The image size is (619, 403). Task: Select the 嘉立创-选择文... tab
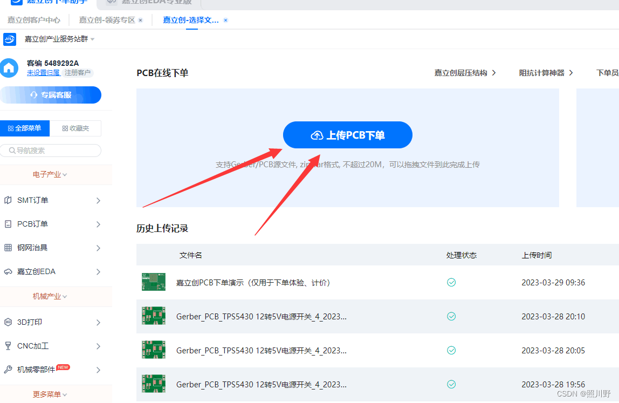191,20
